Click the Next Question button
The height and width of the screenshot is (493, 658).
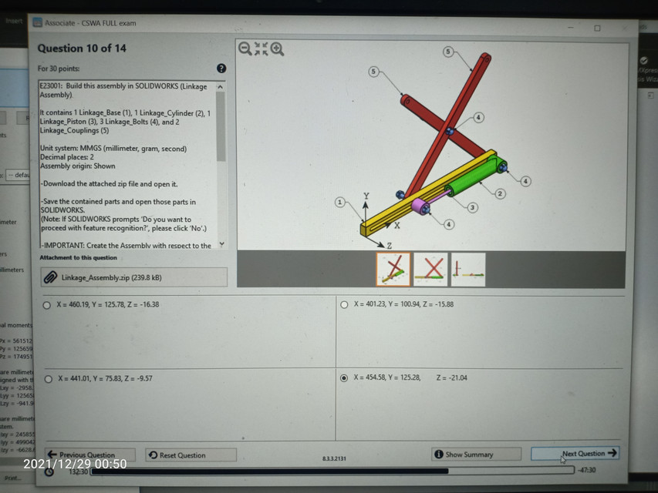[576, 454]
